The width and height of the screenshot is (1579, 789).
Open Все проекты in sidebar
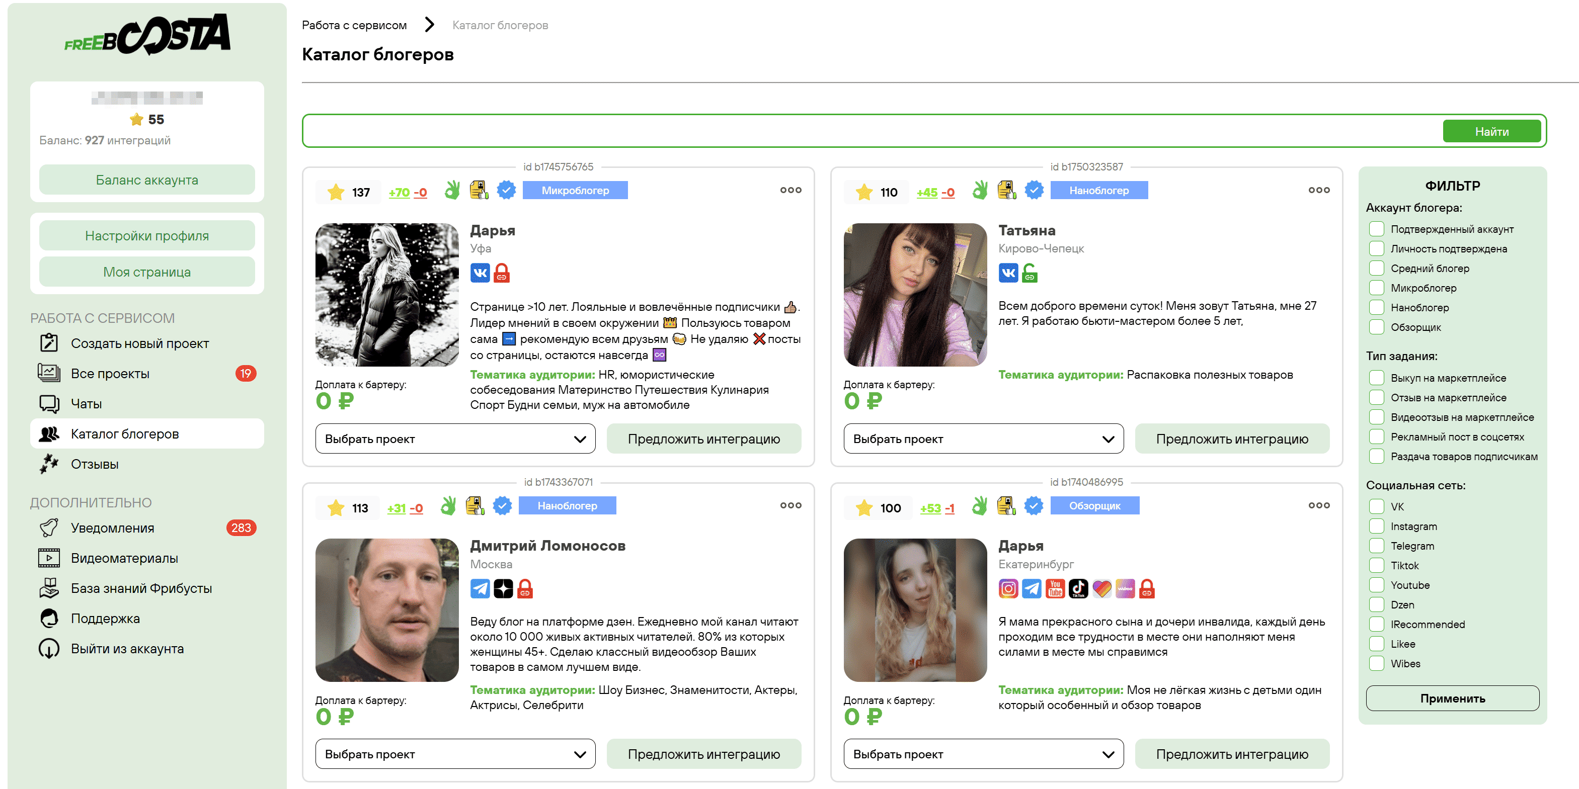click(x=110, y=374)
